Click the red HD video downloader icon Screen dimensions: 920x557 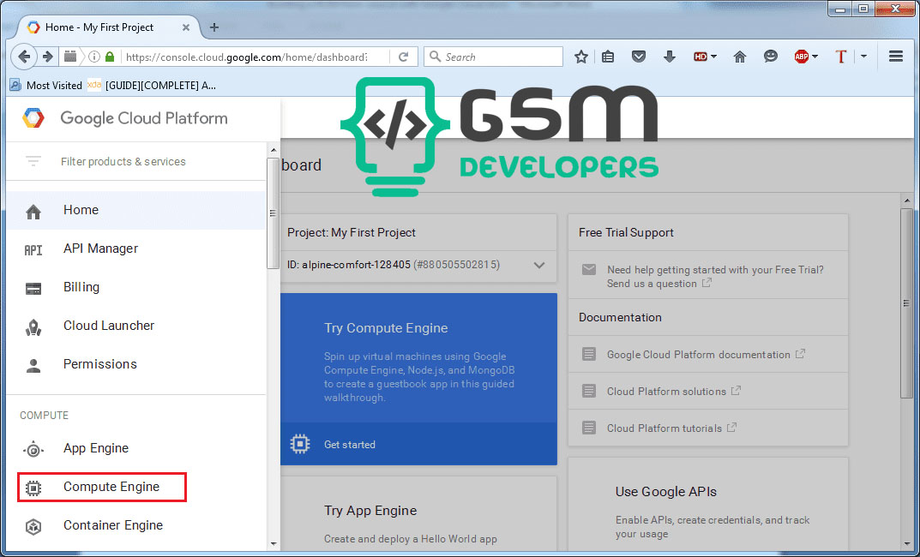tap(700, 57)
